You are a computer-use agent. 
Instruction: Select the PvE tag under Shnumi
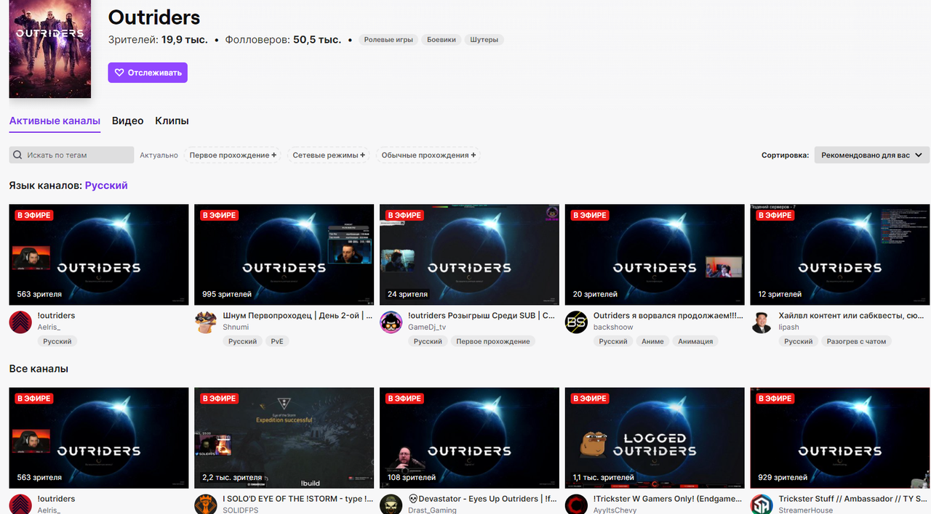[277, 341]
